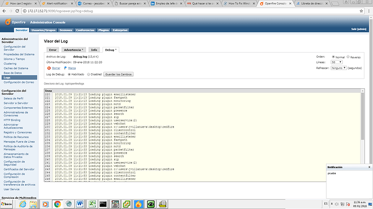The width and height of the screenshot is (373, 209).
Task: Open the globe browser taskbar icon
Action: 69,204
